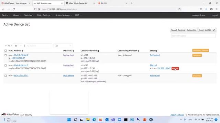Open PowerPoint from the taskbar
The image size is (220, 123).
[145, 120]
